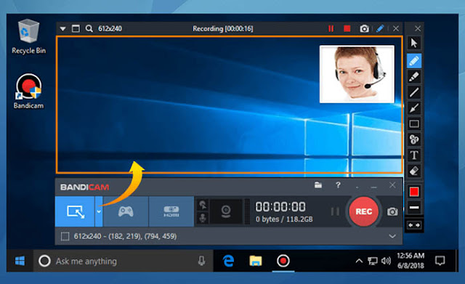Open the Bandicam desktop shortcut
Image resolution: width=465 pixels, height=284 pixels.
click(28, 92)
